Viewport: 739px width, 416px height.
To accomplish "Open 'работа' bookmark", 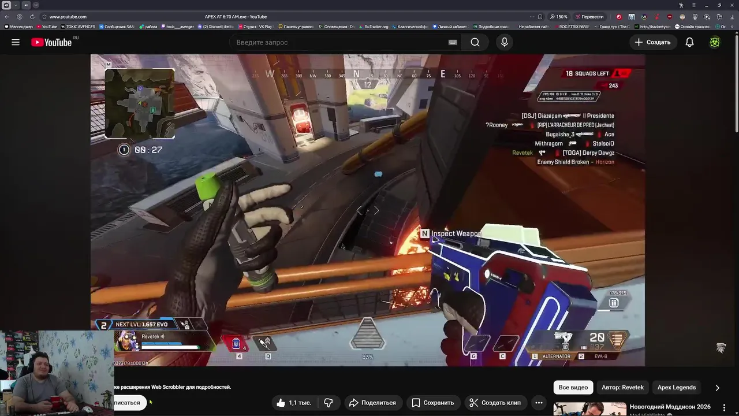I will point(148,27).
